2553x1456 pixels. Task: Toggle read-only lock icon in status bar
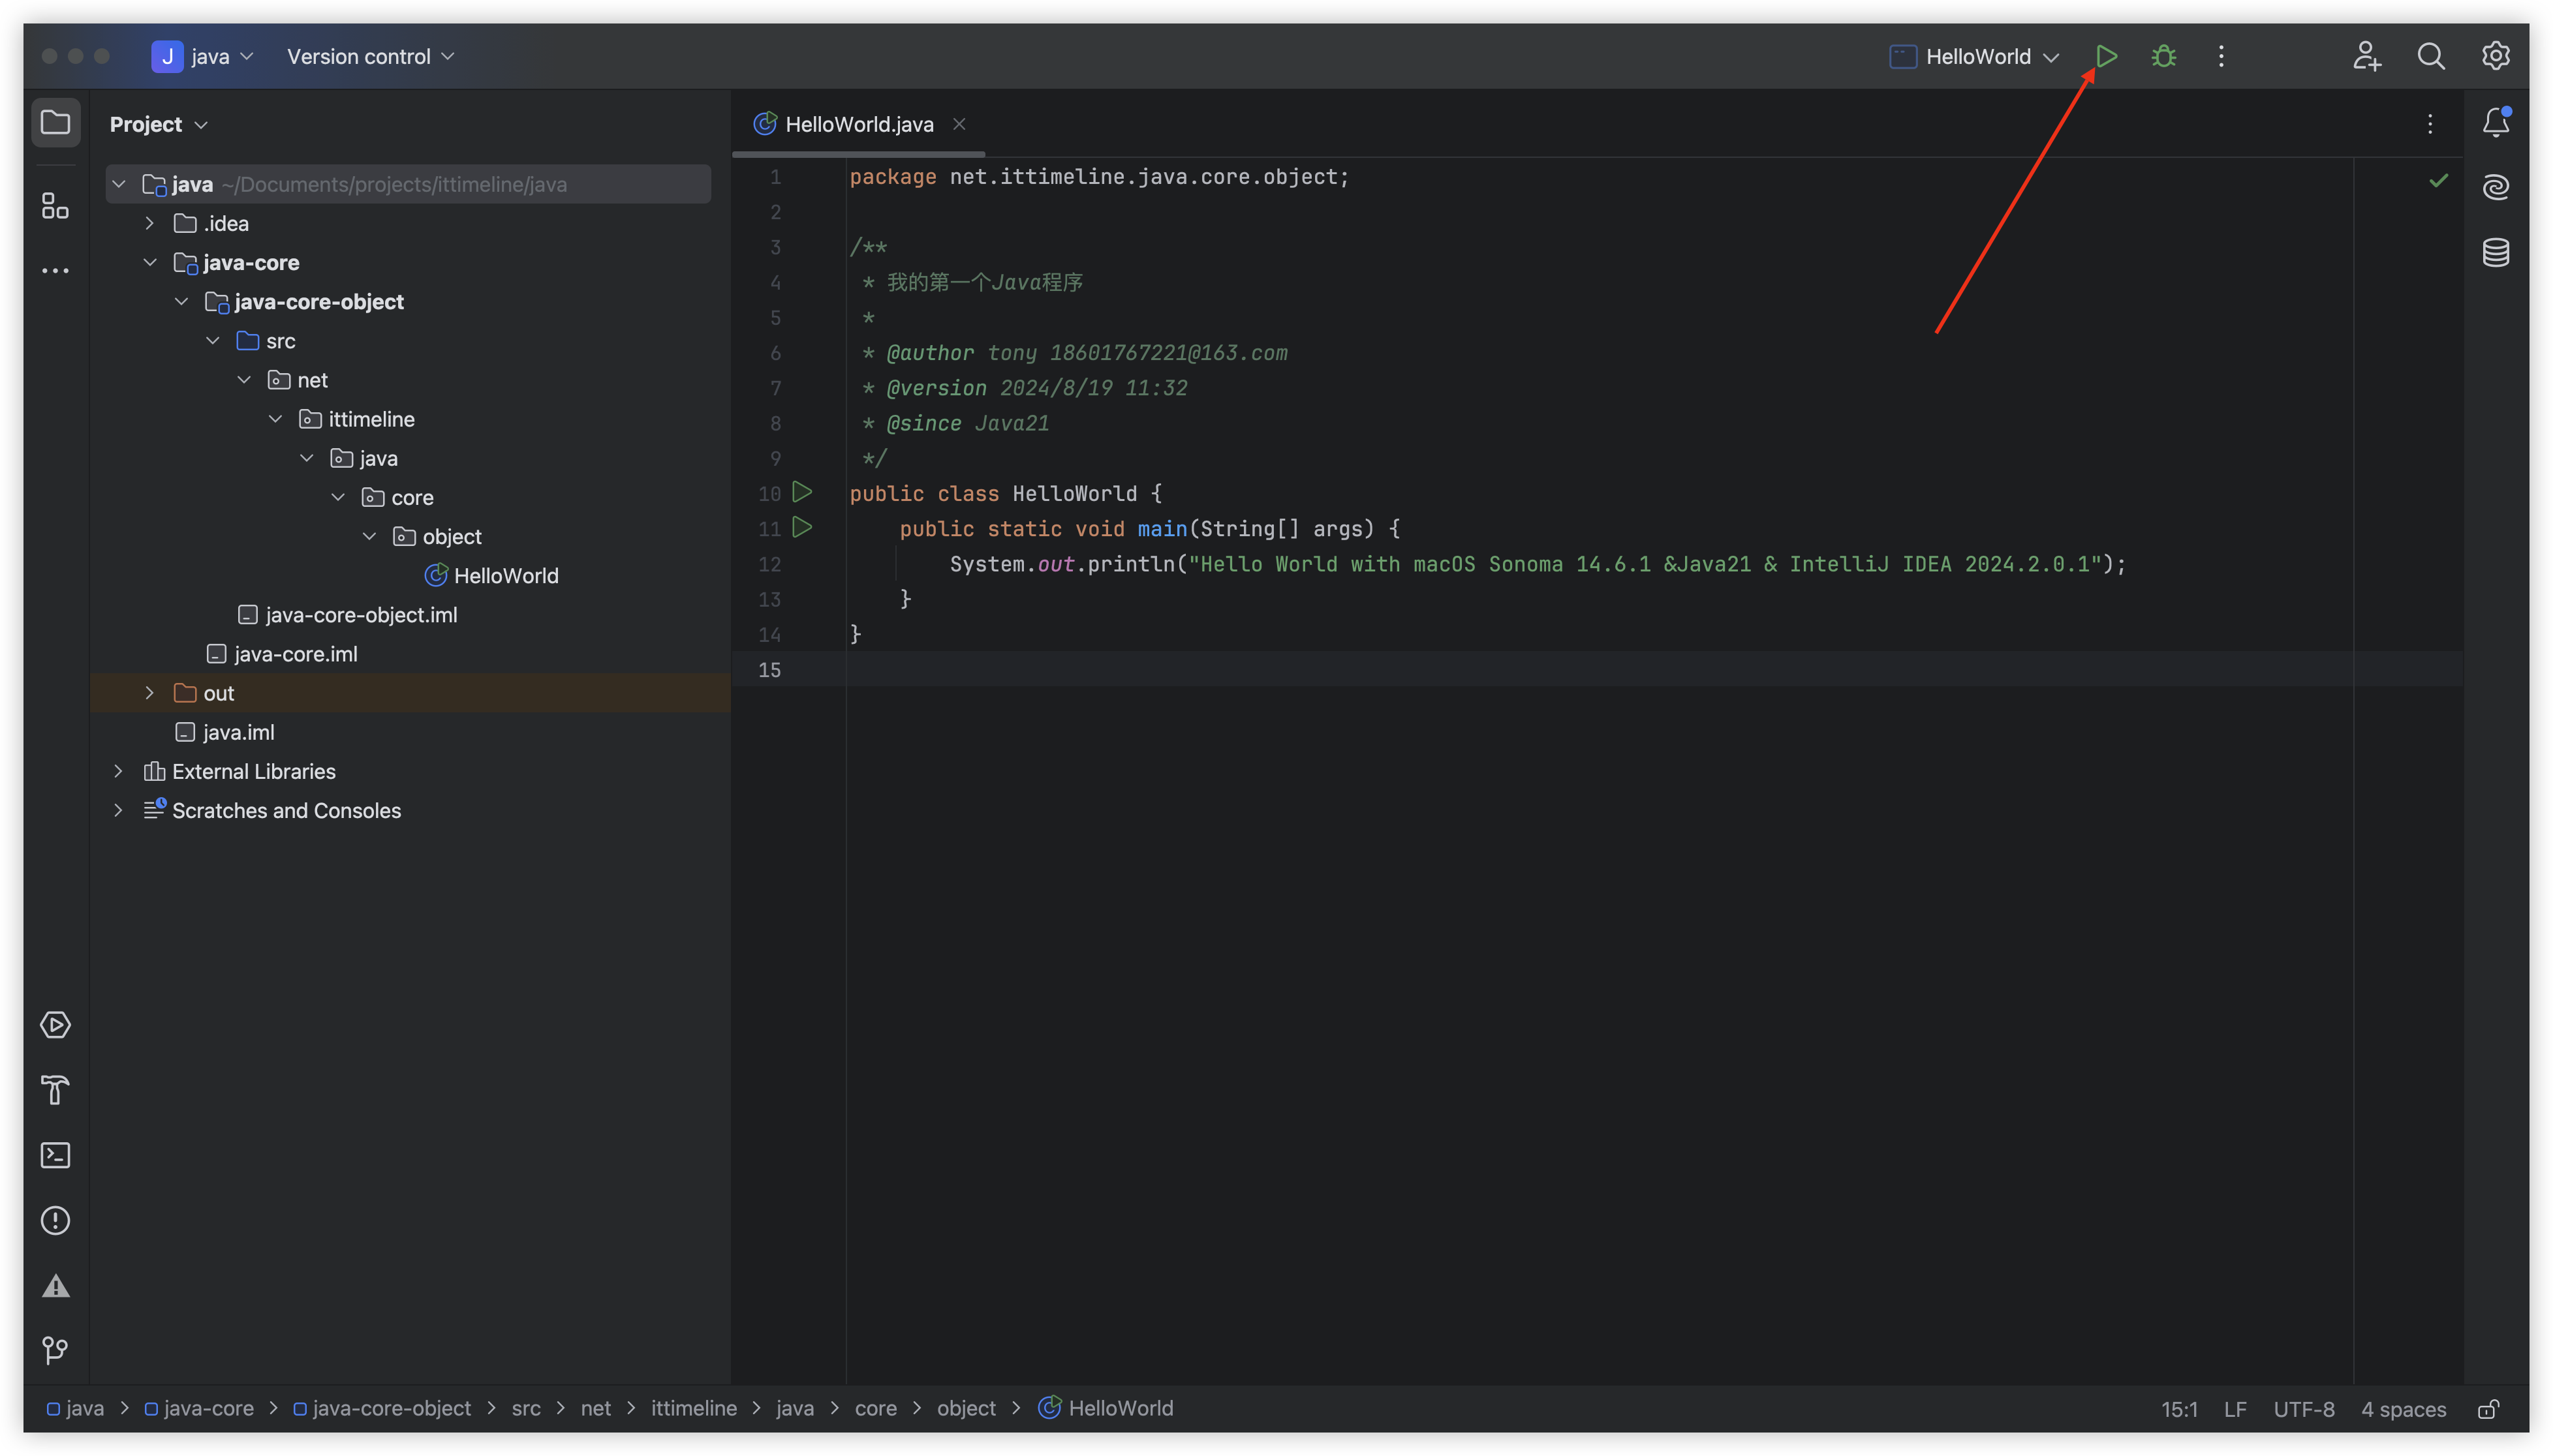pyautogui.click(x=2488, y=1409)
